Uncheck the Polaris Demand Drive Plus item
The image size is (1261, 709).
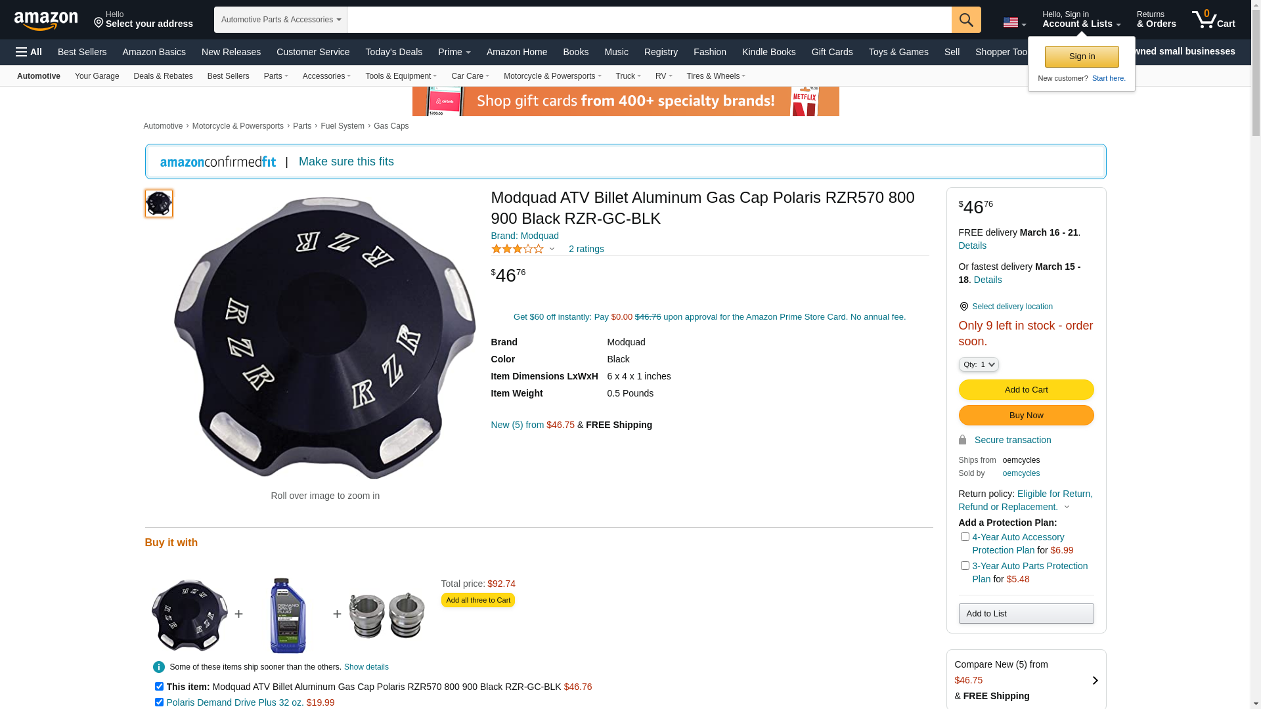click(x=159, y=702)
